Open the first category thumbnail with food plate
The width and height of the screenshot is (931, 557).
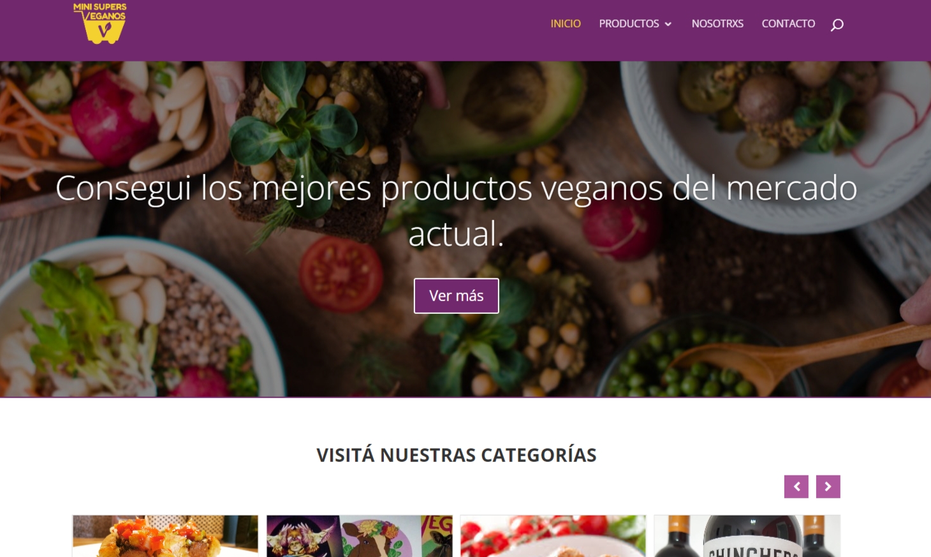click(165, 536)
